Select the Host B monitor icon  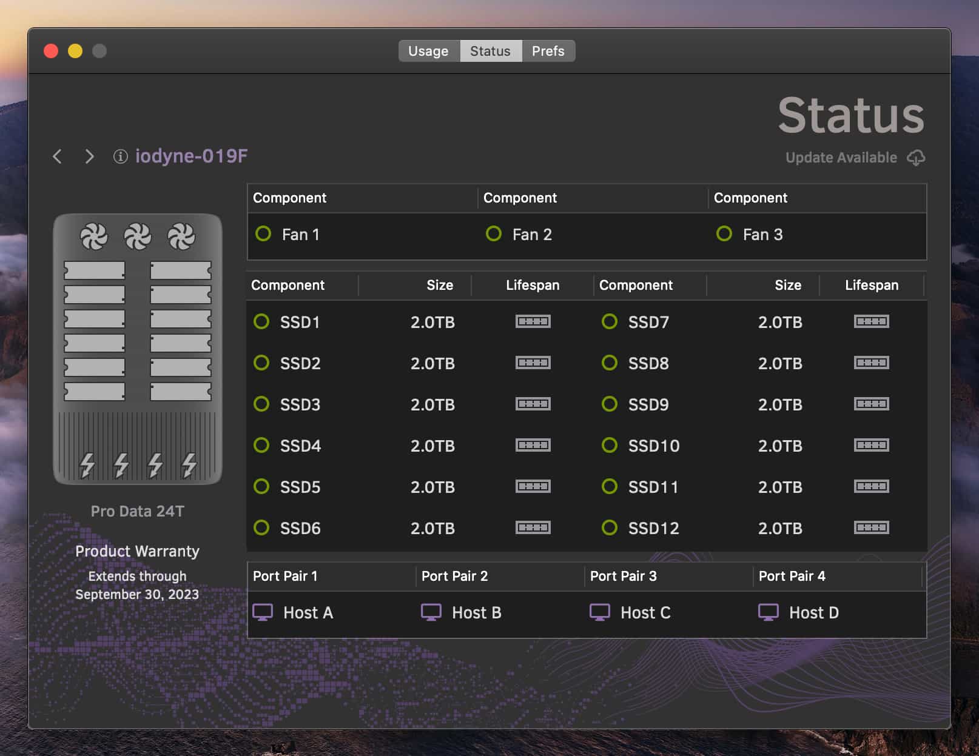point(432,612)
